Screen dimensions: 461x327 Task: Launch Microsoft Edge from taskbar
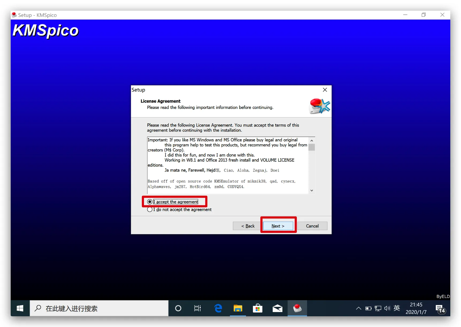click(x=218, y=308)
